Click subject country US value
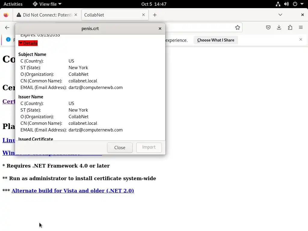Screen dimensions: 308x231 (71, 61)
